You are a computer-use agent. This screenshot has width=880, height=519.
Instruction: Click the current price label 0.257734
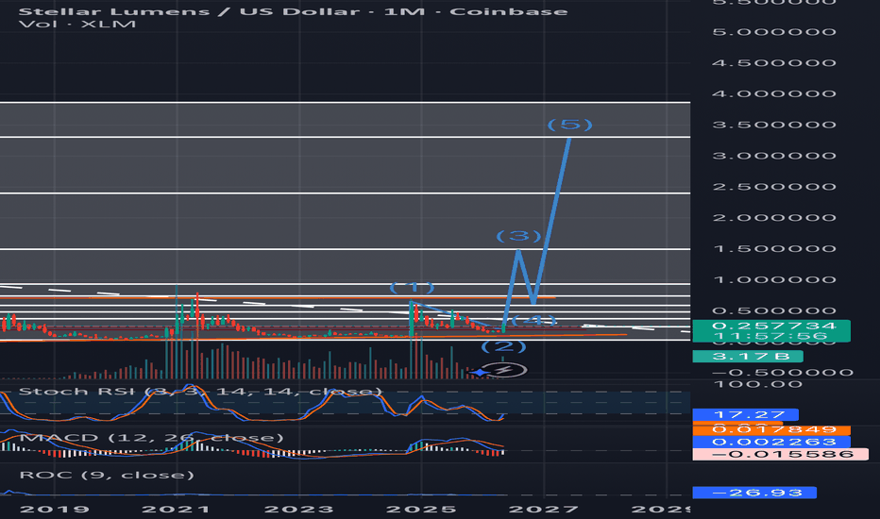(773, 326)
